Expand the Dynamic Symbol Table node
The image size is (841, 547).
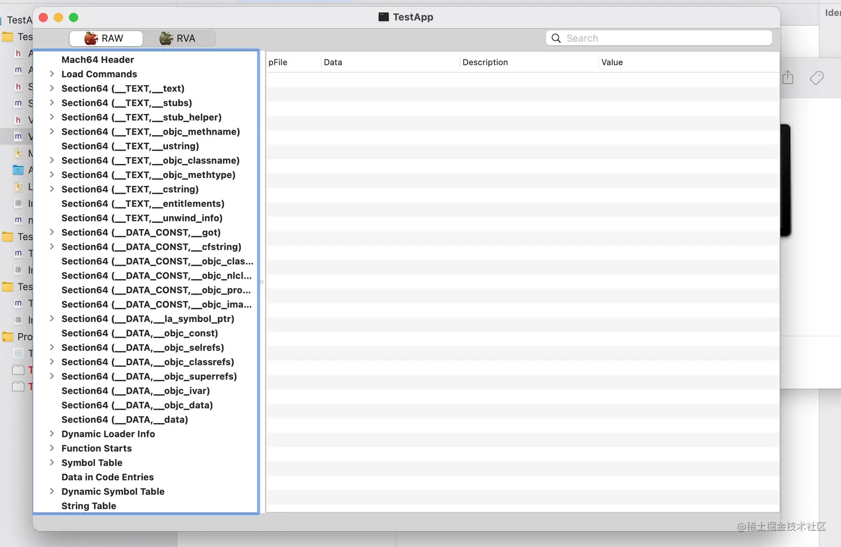coord(52,492)
